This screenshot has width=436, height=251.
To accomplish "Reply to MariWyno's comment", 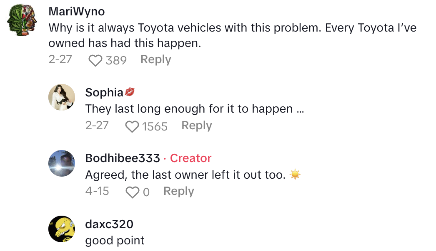I will 155,60.
